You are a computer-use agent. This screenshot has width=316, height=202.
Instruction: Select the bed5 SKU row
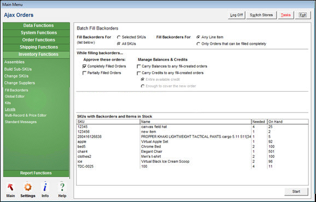[192, 147]
